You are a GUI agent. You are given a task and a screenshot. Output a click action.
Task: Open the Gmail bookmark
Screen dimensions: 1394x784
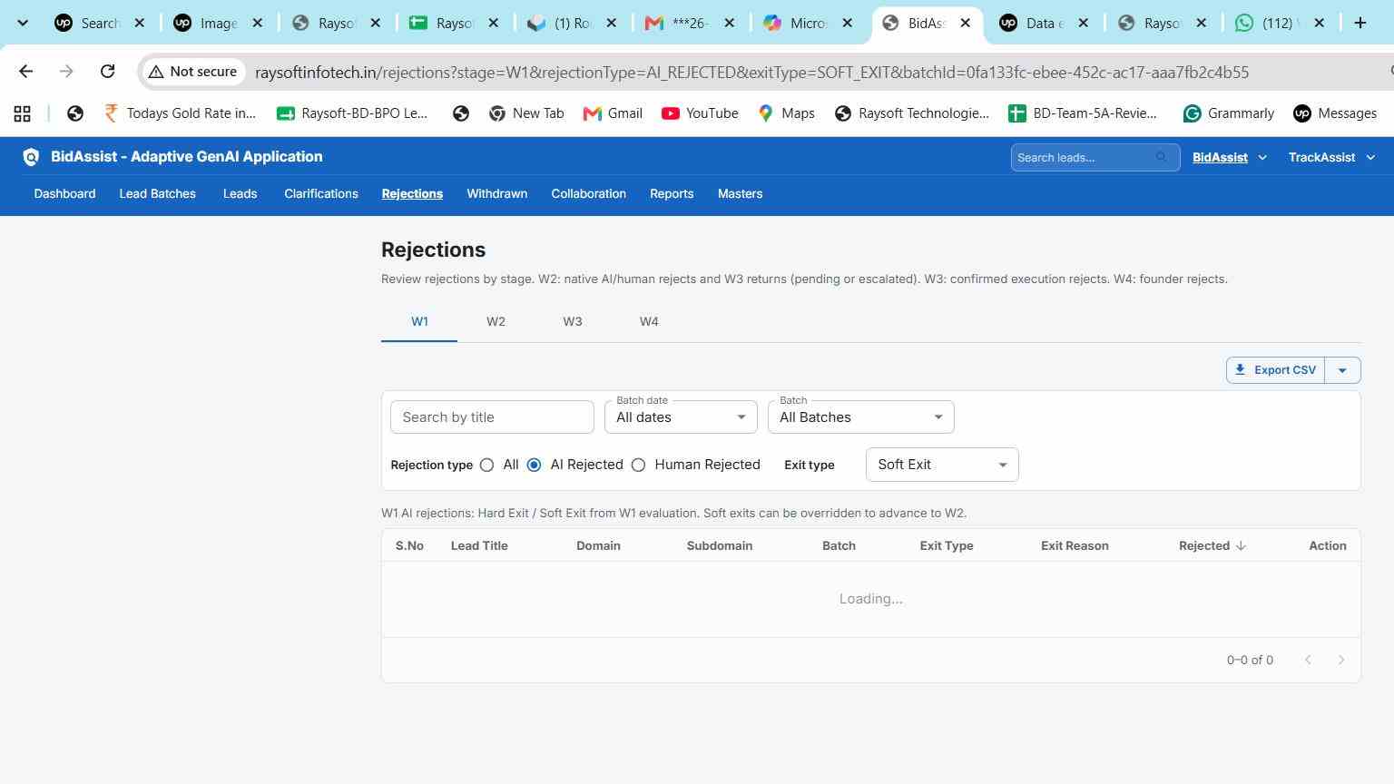click(x=613, y=113)
